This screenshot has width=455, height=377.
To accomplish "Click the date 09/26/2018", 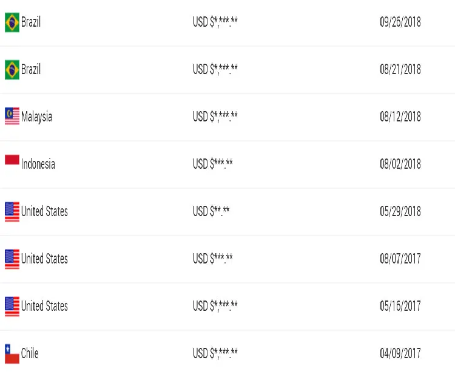I will coord(400,22).
